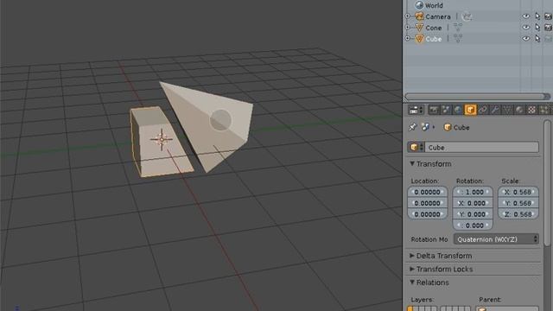Image resolution: width=553 pixels, height=311 pixels.
Task: Click Scale X field showing 0.568
Action: coord(518,192)
